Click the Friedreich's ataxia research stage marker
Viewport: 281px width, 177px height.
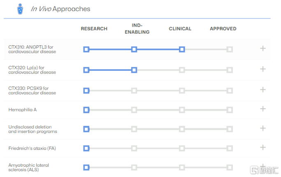coord(86,148)
